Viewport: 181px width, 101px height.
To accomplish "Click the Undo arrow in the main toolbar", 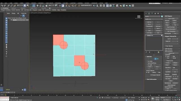I will coord(2,6).
